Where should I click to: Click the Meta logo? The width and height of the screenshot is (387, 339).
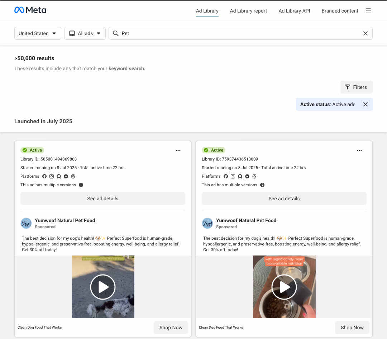click(30, 10)
